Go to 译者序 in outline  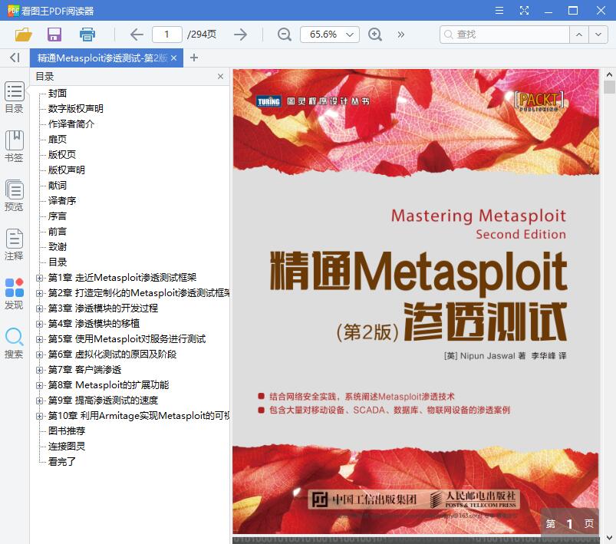61,200
